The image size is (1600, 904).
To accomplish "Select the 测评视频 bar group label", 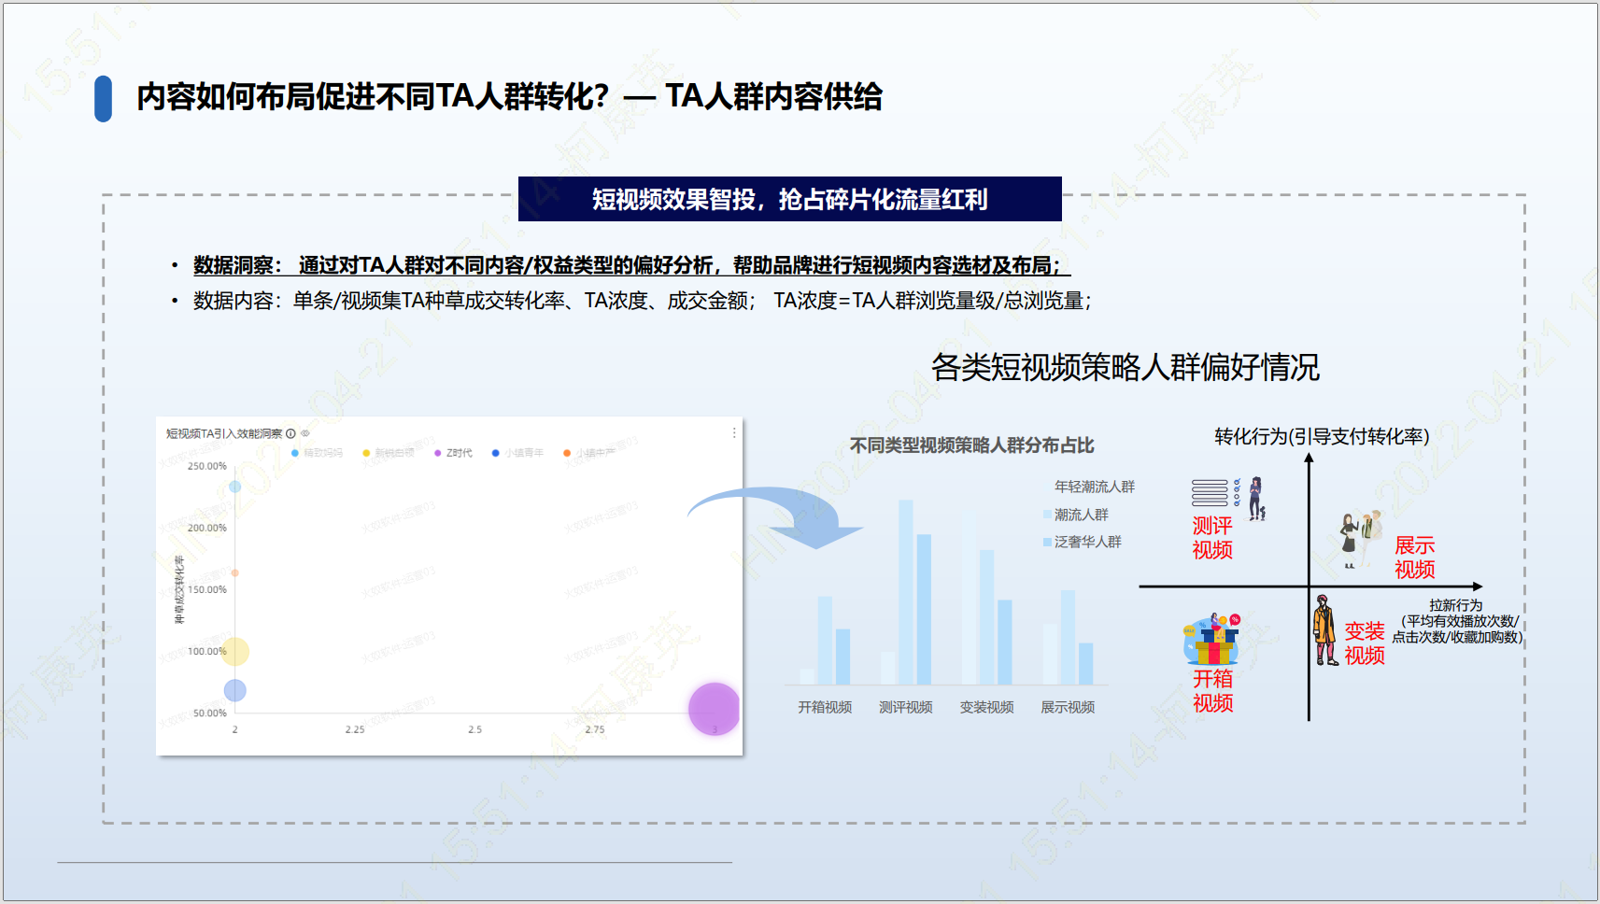I will click(906, 707).
